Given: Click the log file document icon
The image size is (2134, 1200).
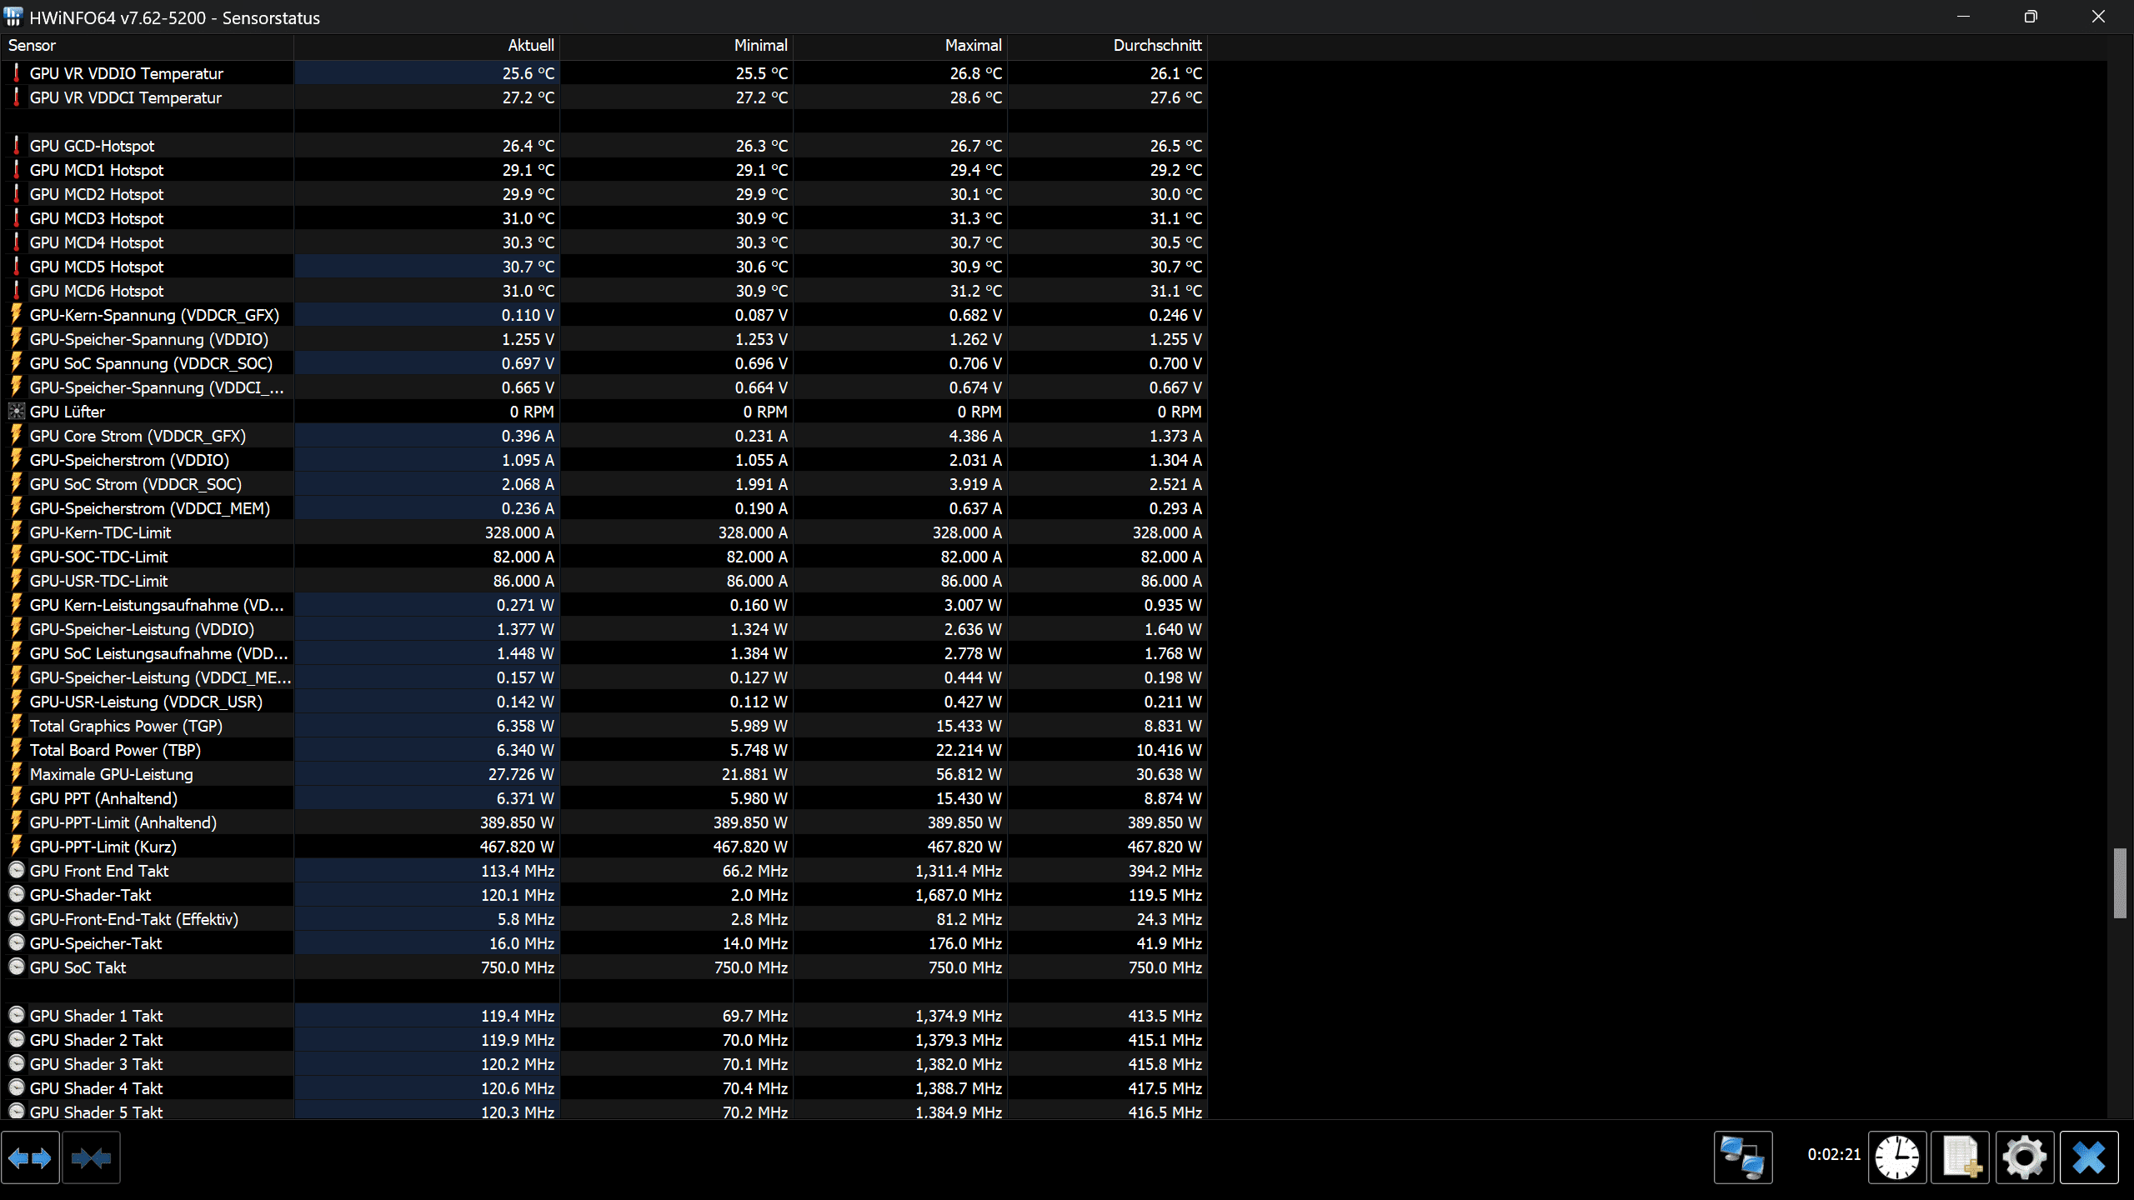Looking at the screenshot, I should click(x=1961, y=1157).
